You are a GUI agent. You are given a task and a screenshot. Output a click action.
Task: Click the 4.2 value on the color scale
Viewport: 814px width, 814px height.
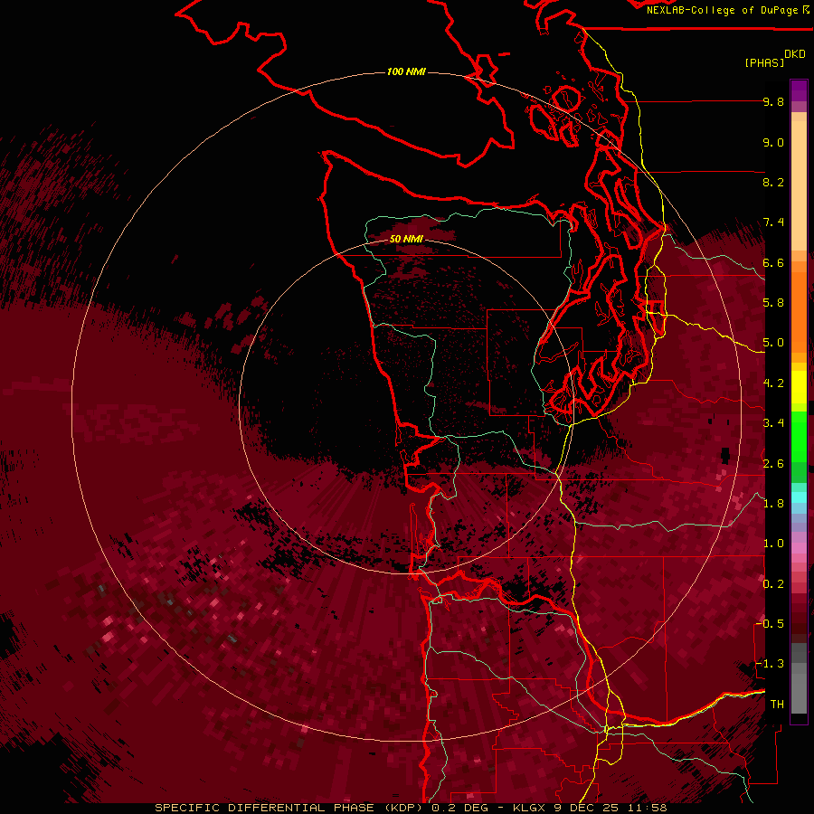[773, 383]
